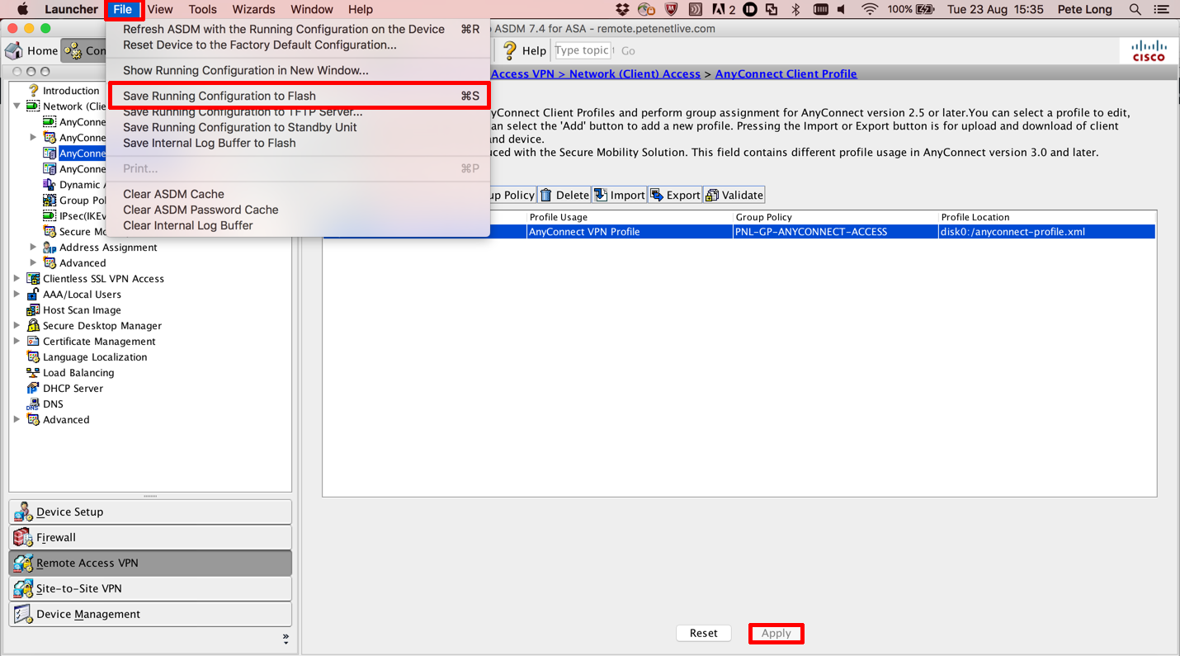Expand the Address Assignment node
Image resolution: width=1180 pixels, height=656 pixels.
(33, 248)
